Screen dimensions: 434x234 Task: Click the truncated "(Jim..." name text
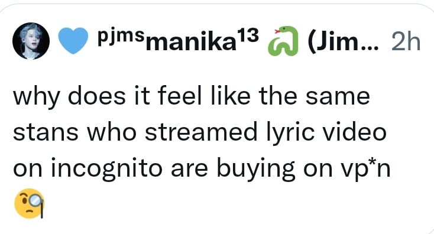(x=343, y=42)
